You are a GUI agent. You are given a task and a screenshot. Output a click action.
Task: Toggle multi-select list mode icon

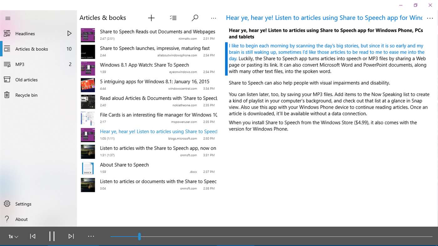173,18
